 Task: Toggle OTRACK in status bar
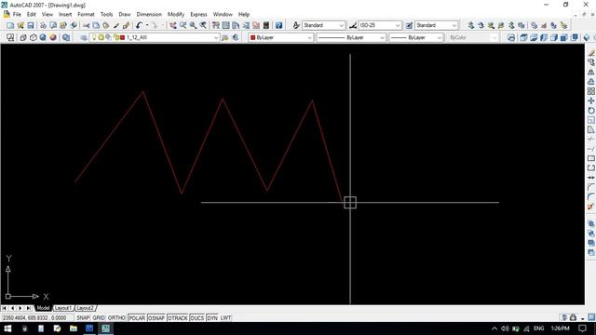coord(178,318)
